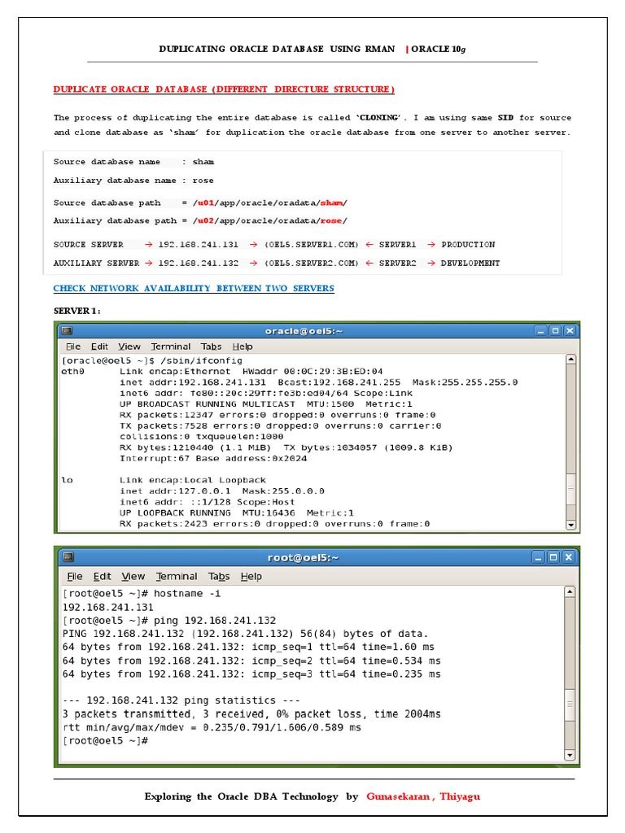Click 'Check Network Availability Between Two Servers' heading link
Screen dimensions: 625x833
(x=194, y=289)
